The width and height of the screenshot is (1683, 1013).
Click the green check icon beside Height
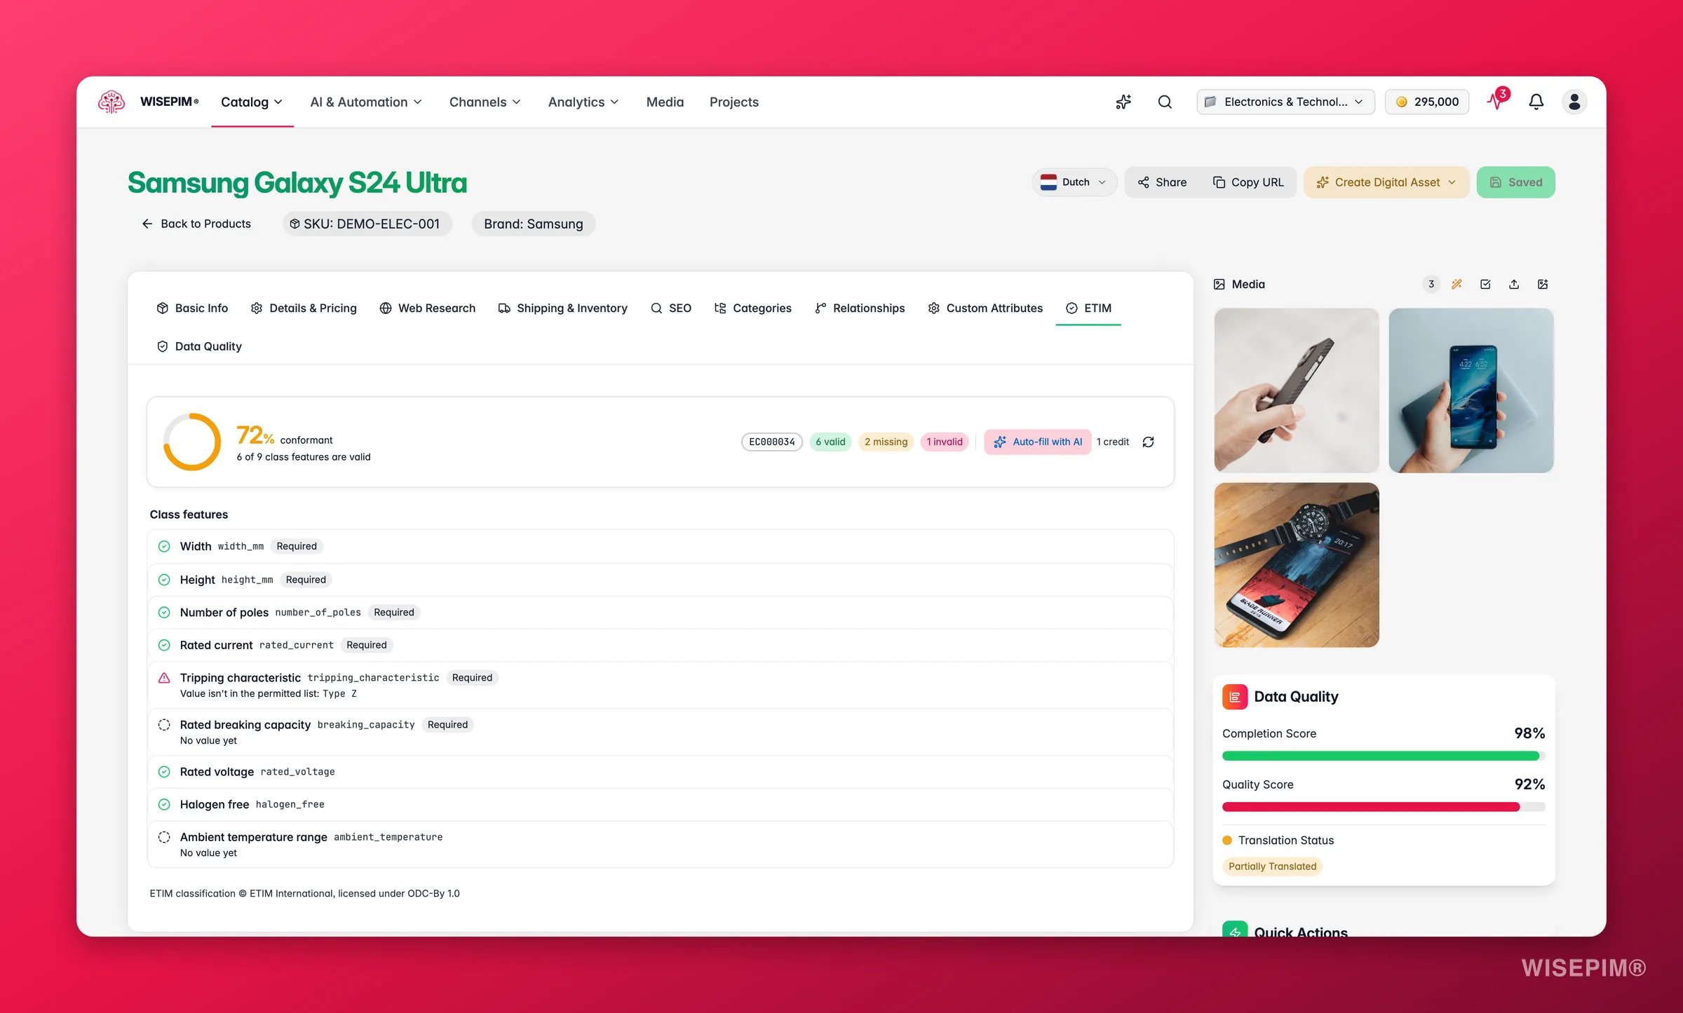164,580
